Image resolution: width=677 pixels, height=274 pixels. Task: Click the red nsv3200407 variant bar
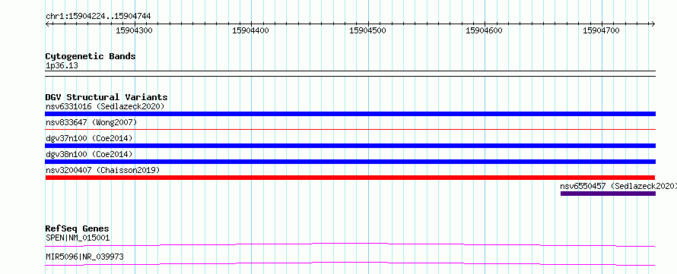pos(350,178)
